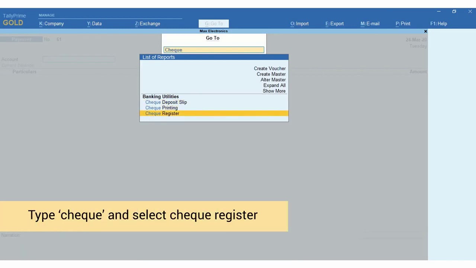Click the G: Go To button

point(214,23)
